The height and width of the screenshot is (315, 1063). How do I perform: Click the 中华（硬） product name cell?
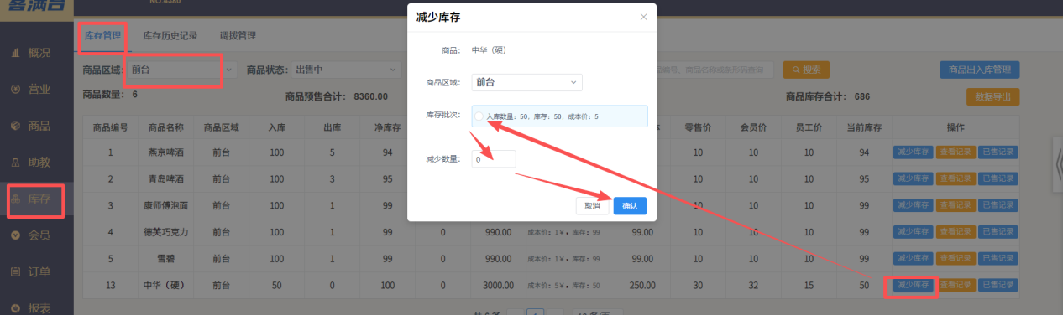pyautogui.click(x=165, y=286)
